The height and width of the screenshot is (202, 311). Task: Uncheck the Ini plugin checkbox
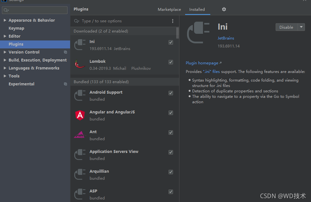171,42
